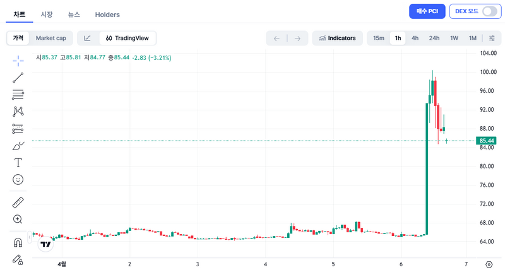The image size is (505, 277).
Task: Open the Fibonacci retracement tool
Action: pos(18,95)
